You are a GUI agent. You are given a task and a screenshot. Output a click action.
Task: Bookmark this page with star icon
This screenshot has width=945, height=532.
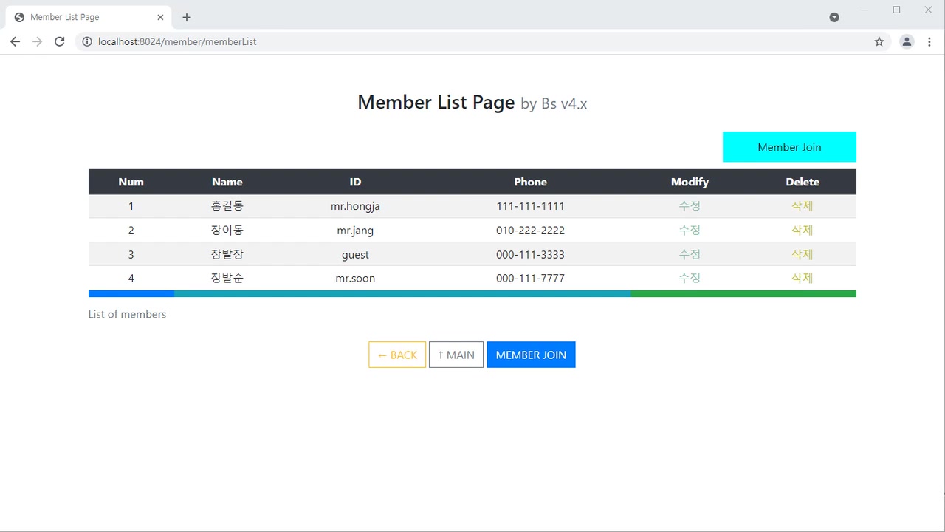point(879,41)
